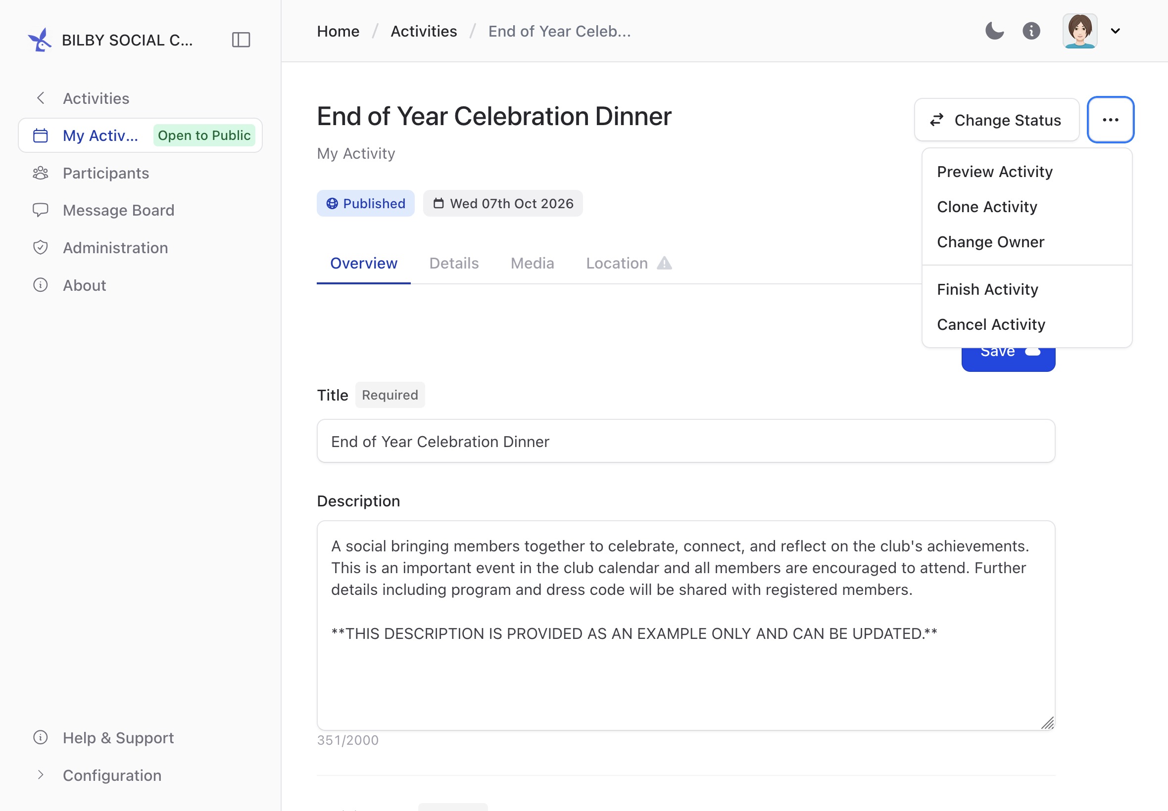
Task: Toggle dark mode moon icon
Action: 994,31
